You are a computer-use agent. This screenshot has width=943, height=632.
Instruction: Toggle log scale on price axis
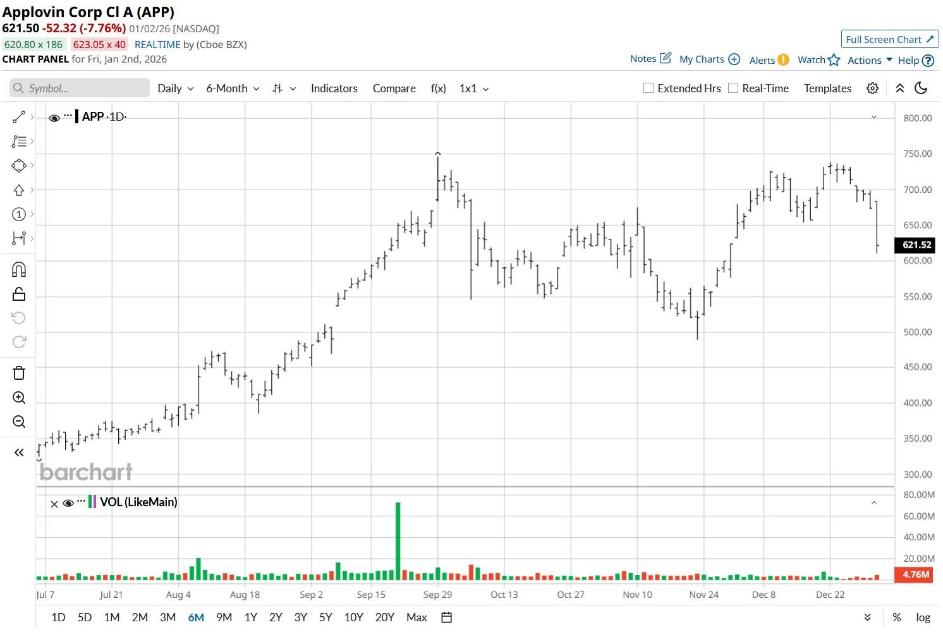923,617
